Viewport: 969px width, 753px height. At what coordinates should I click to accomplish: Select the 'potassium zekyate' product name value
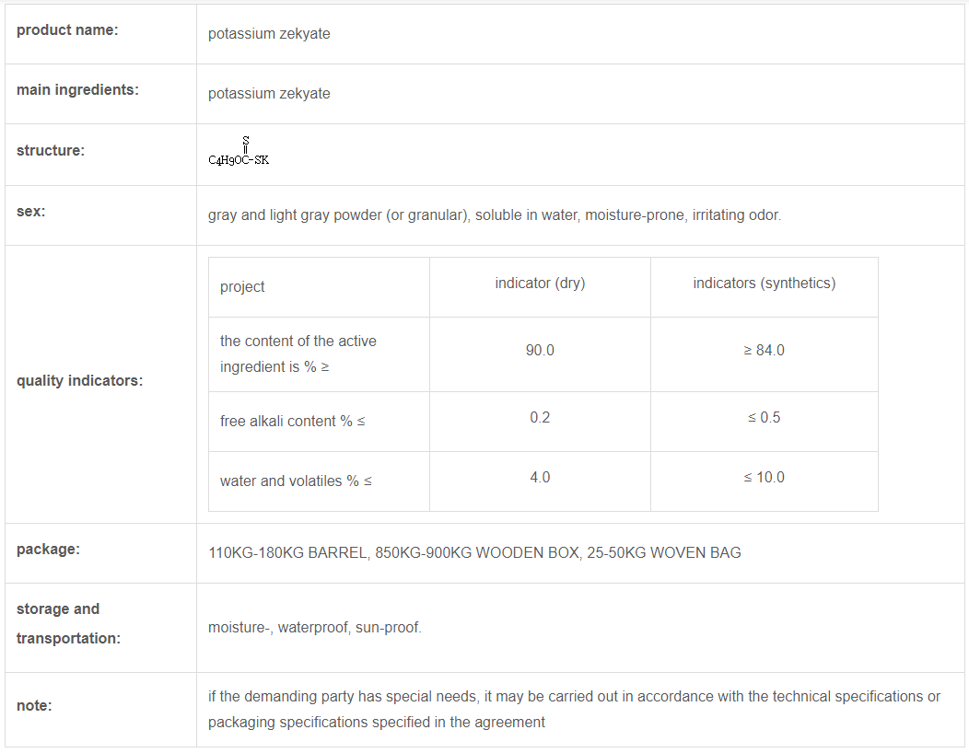pyautogui.click(x=269, y=34)
